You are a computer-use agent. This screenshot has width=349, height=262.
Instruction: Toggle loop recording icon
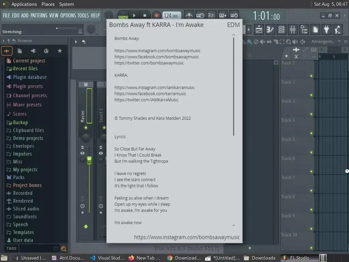[x=234, y=15]
